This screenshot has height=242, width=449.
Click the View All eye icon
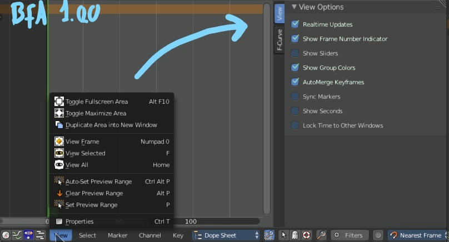(59, 165)
